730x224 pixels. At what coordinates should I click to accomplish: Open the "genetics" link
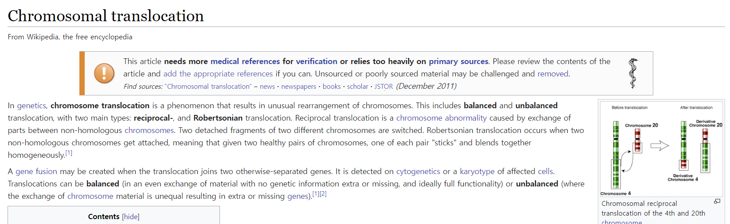coord(31,106)
